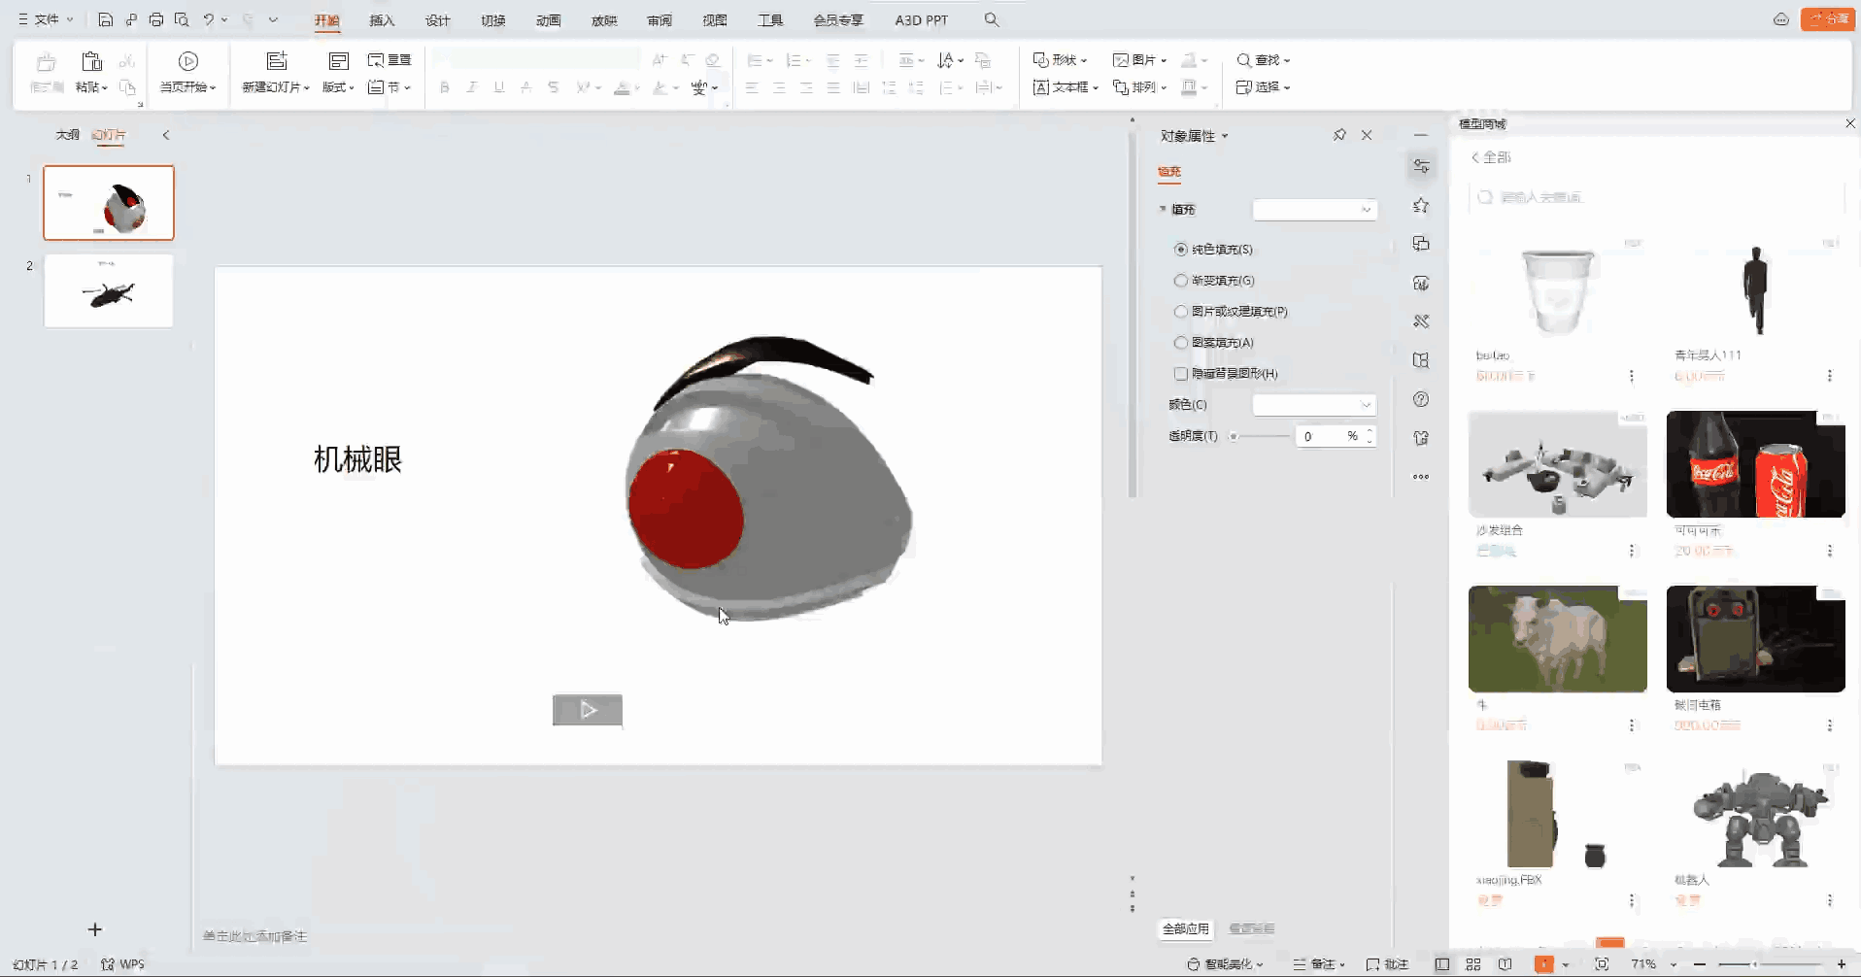1861x977 pixels.
Task: Switch to the A3D PPT tab
Action: (921, 20)
